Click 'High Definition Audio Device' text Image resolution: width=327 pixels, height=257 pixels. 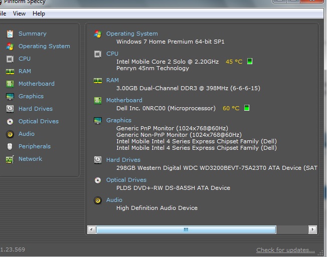[157, 208]
